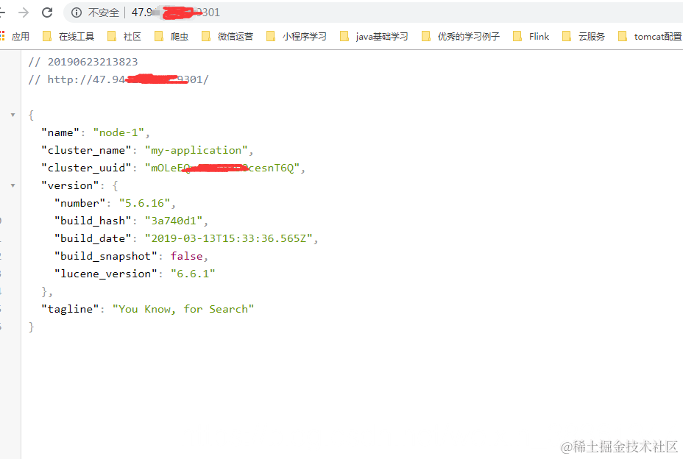Click the "version" key
This screenshot has height=459, width=683.
[x=70, y=185]
